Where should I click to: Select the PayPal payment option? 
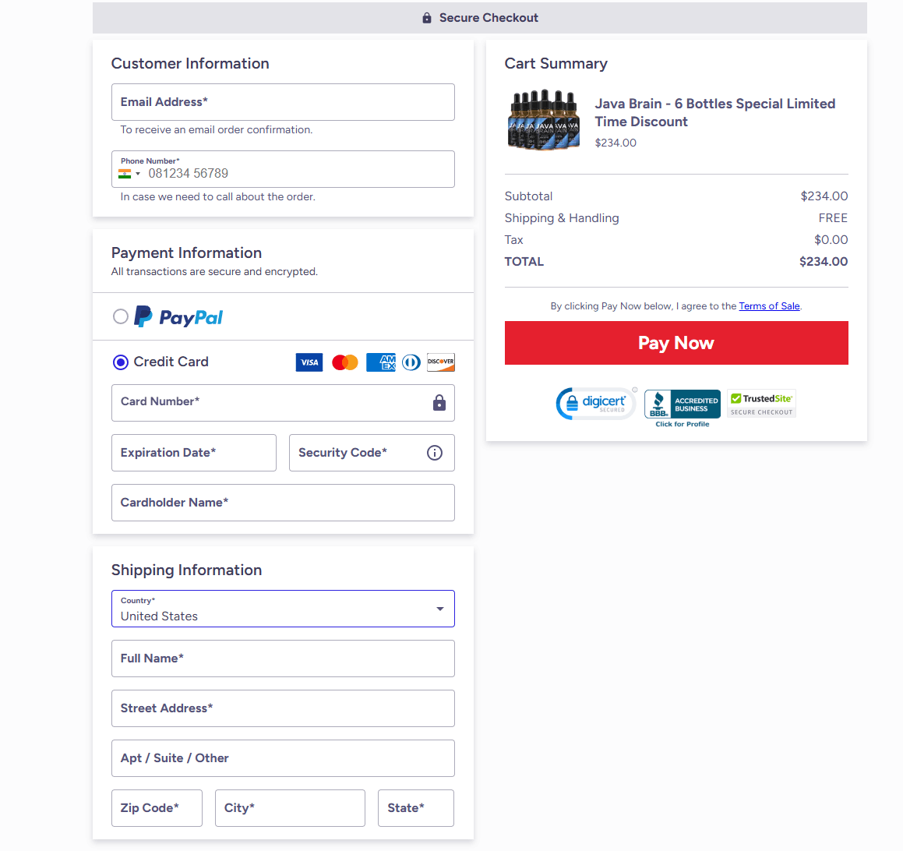click(x=121, y=316)
